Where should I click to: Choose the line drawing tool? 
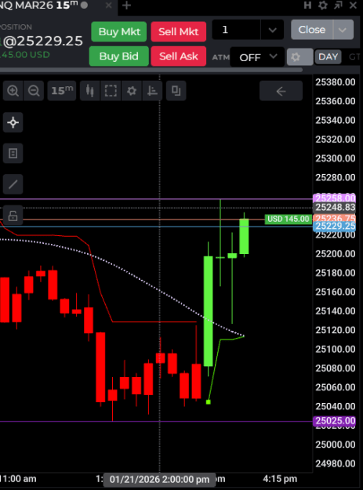[13, 184]
